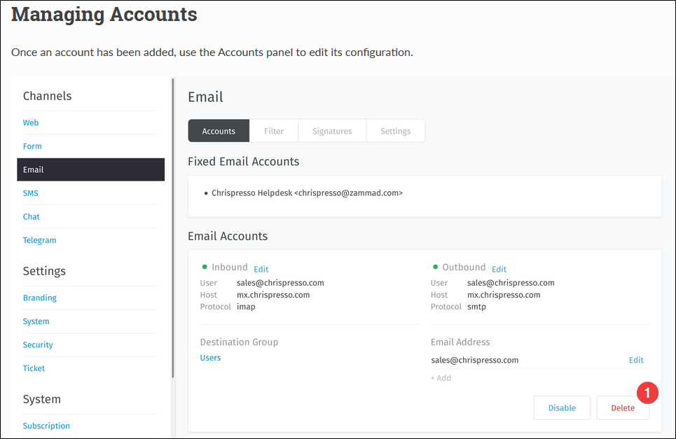
Task: Select Email in the Channels sidebar
Action: click(90, 169)
